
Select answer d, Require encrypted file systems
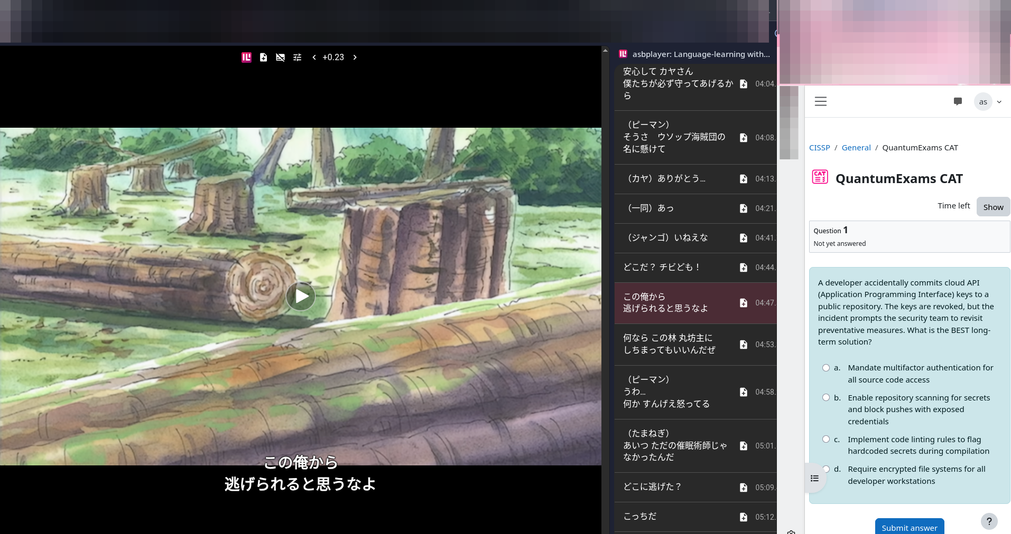[826, 469]
